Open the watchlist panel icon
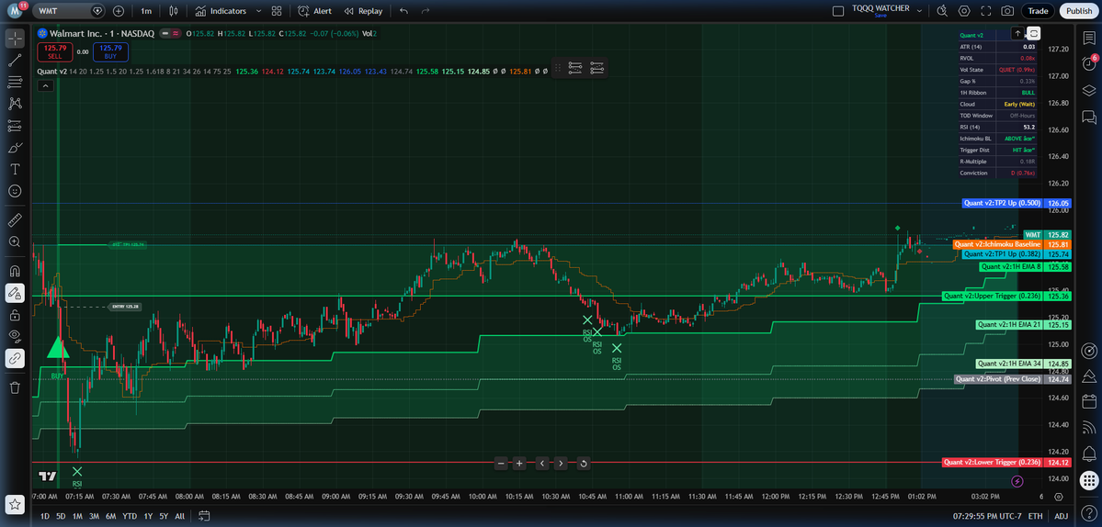 point(1088,39)
